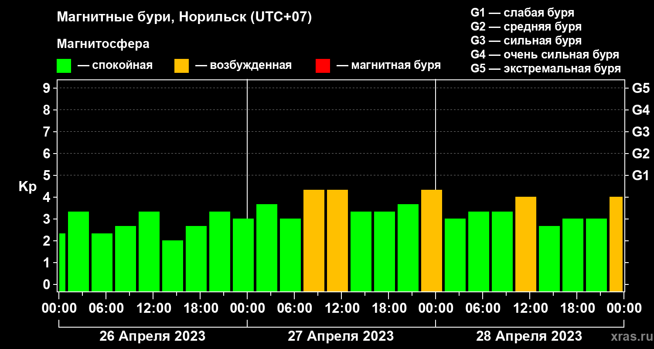Click the '— спокойная' legend label
Viewport: 654px width, 349px height.
tap(115, 66)
